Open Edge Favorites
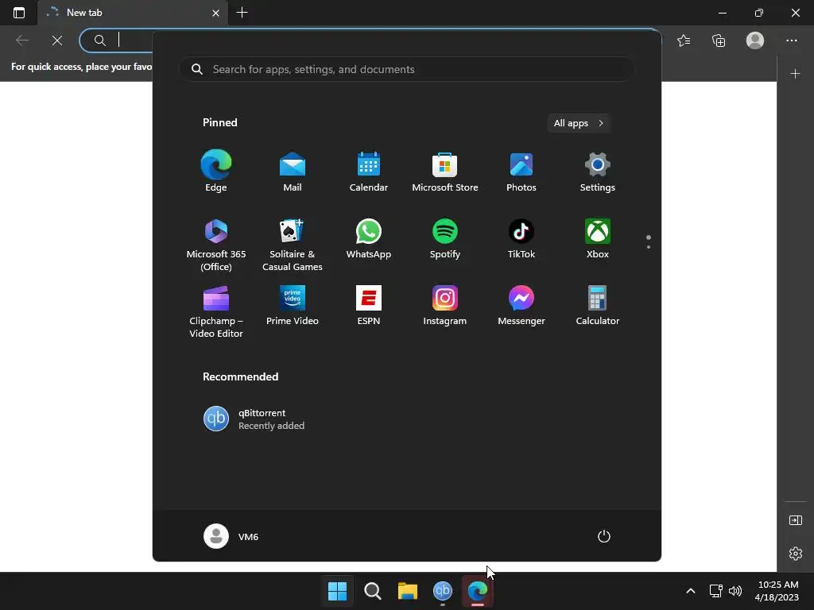 pyautogui.click(x=684, y=41)
